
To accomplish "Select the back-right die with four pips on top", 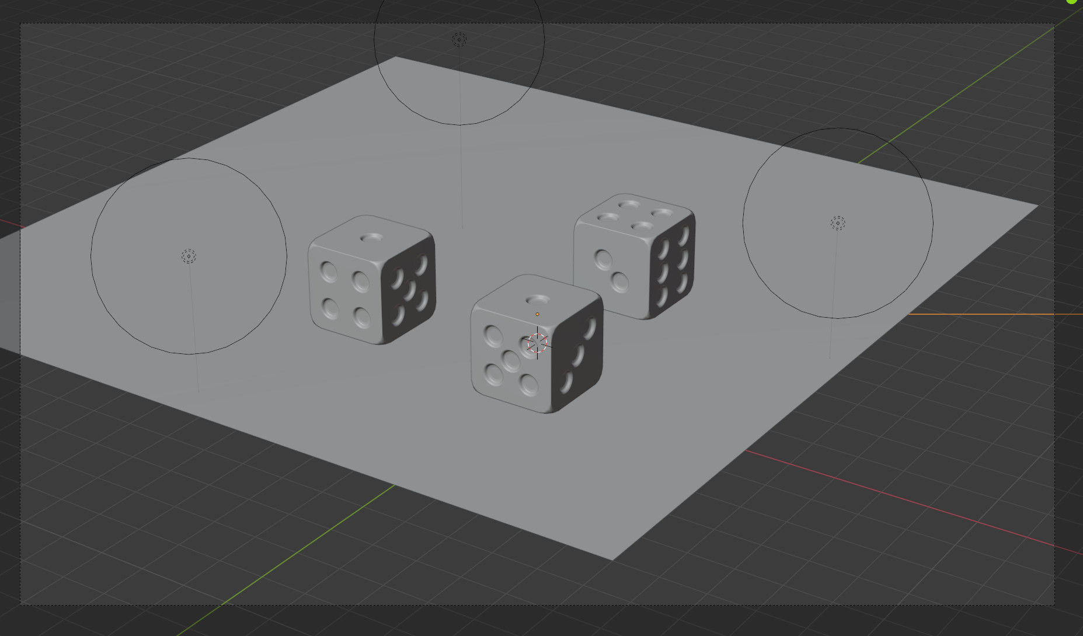I will point(635,256).
